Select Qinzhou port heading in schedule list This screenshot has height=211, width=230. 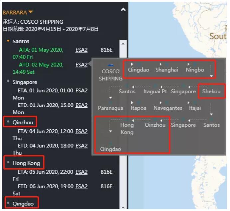pyautogui.click(x=23, y=122)
